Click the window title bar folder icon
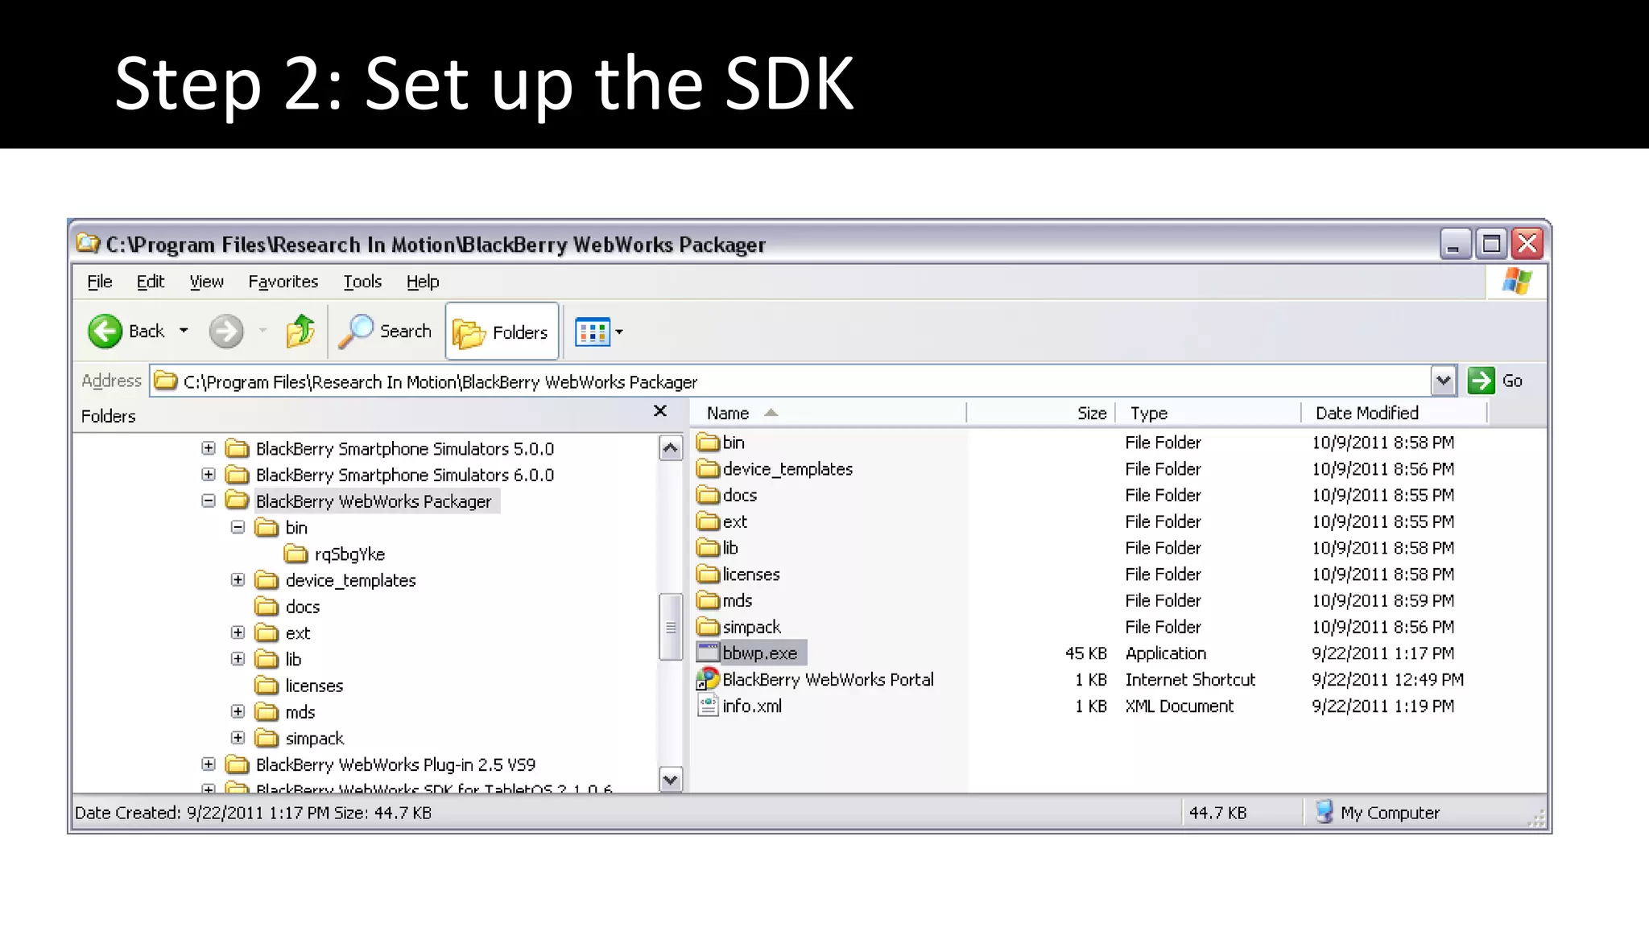 coord(88,243)
